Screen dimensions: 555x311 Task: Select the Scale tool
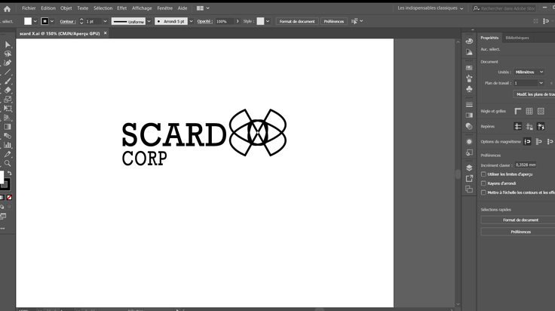8,99
